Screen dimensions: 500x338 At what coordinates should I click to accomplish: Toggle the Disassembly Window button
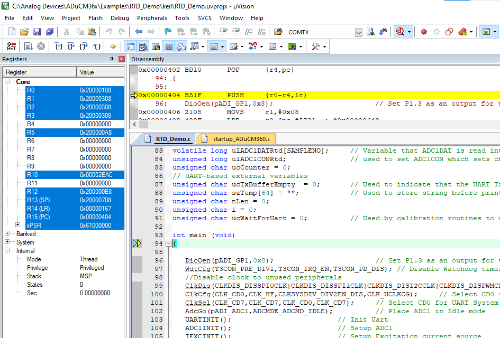click(x=143, y=47)
